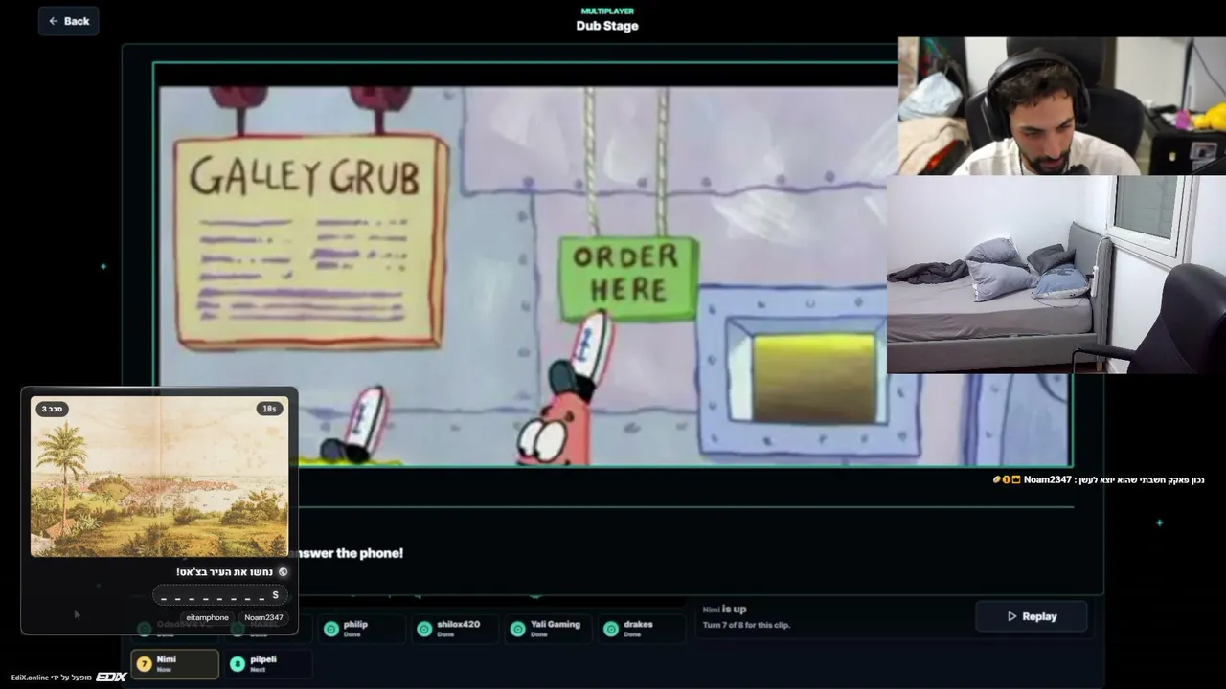Click the number 8 badge beside pilpeli
The width and height of the screenshot is (1226, 689).
pyautogui.click(x=238, y=663)
